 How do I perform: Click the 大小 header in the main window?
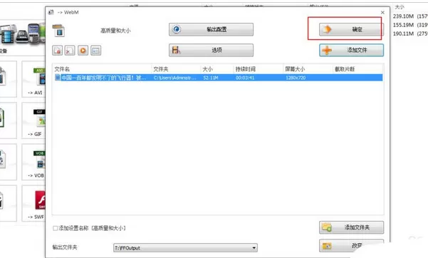click(x=400, y=7)
